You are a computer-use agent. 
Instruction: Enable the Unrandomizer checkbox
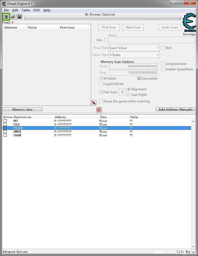tap(163, 64)
